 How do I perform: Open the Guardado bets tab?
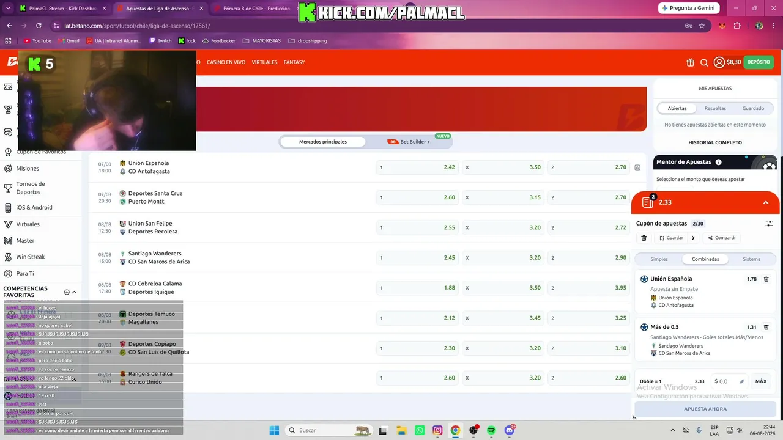click(753, 108)
